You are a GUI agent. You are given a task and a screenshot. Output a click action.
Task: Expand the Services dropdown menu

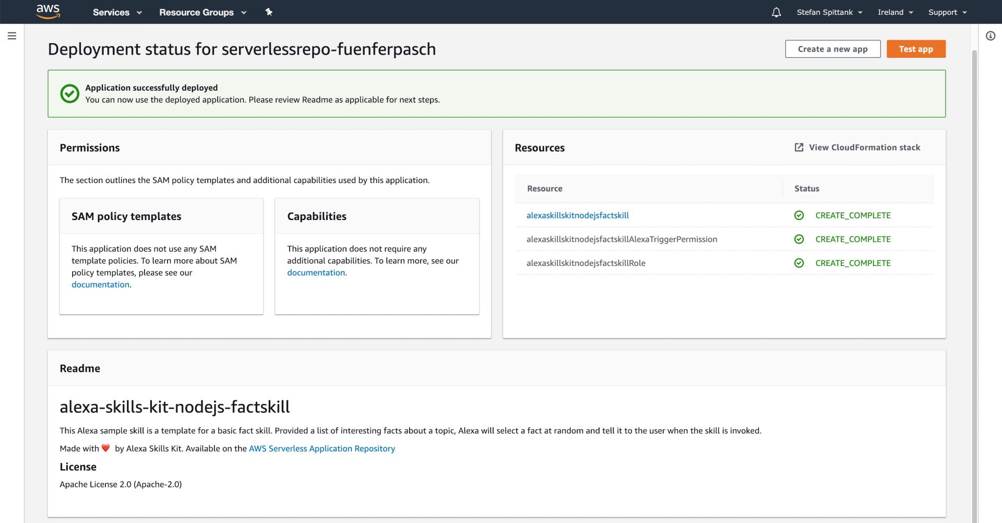117,13
